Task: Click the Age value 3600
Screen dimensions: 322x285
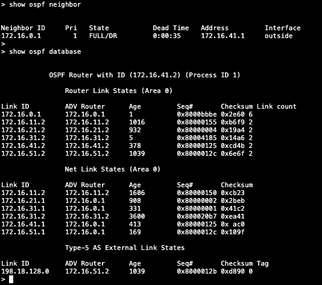Action: click(137, 216)
